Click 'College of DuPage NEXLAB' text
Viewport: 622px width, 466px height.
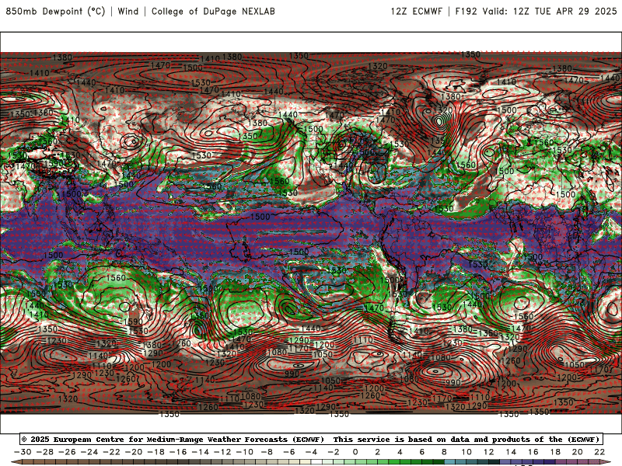tap(213, 12)
